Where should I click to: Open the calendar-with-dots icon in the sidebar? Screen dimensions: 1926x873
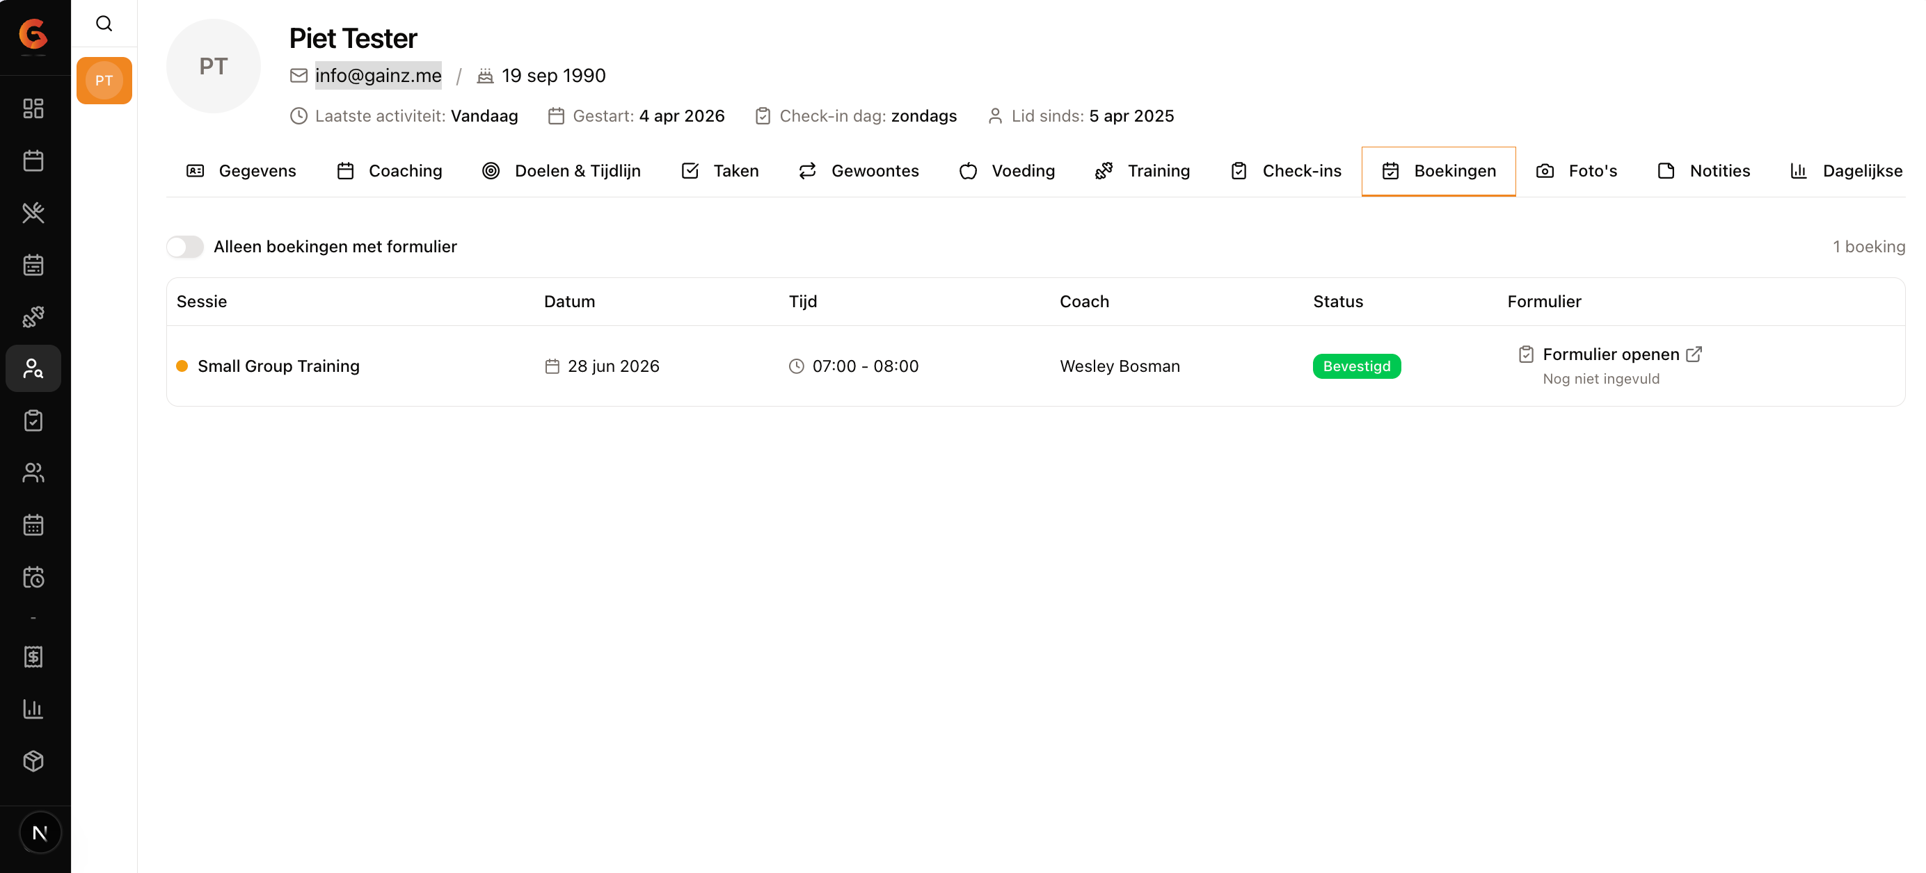point(33,525)
